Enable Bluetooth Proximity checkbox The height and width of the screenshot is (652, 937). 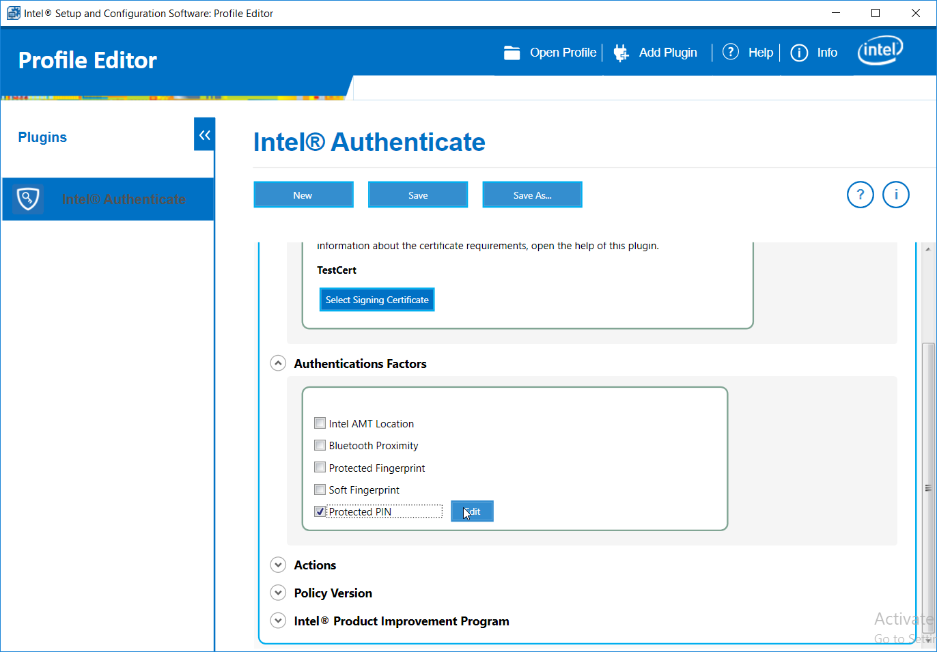(320, 445)
